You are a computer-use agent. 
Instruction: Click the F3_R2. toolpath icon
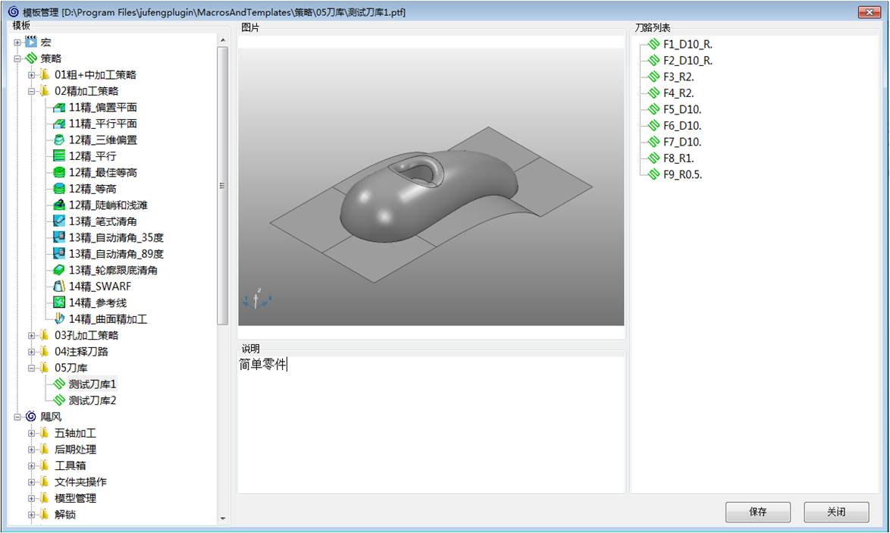pos(654,77)
